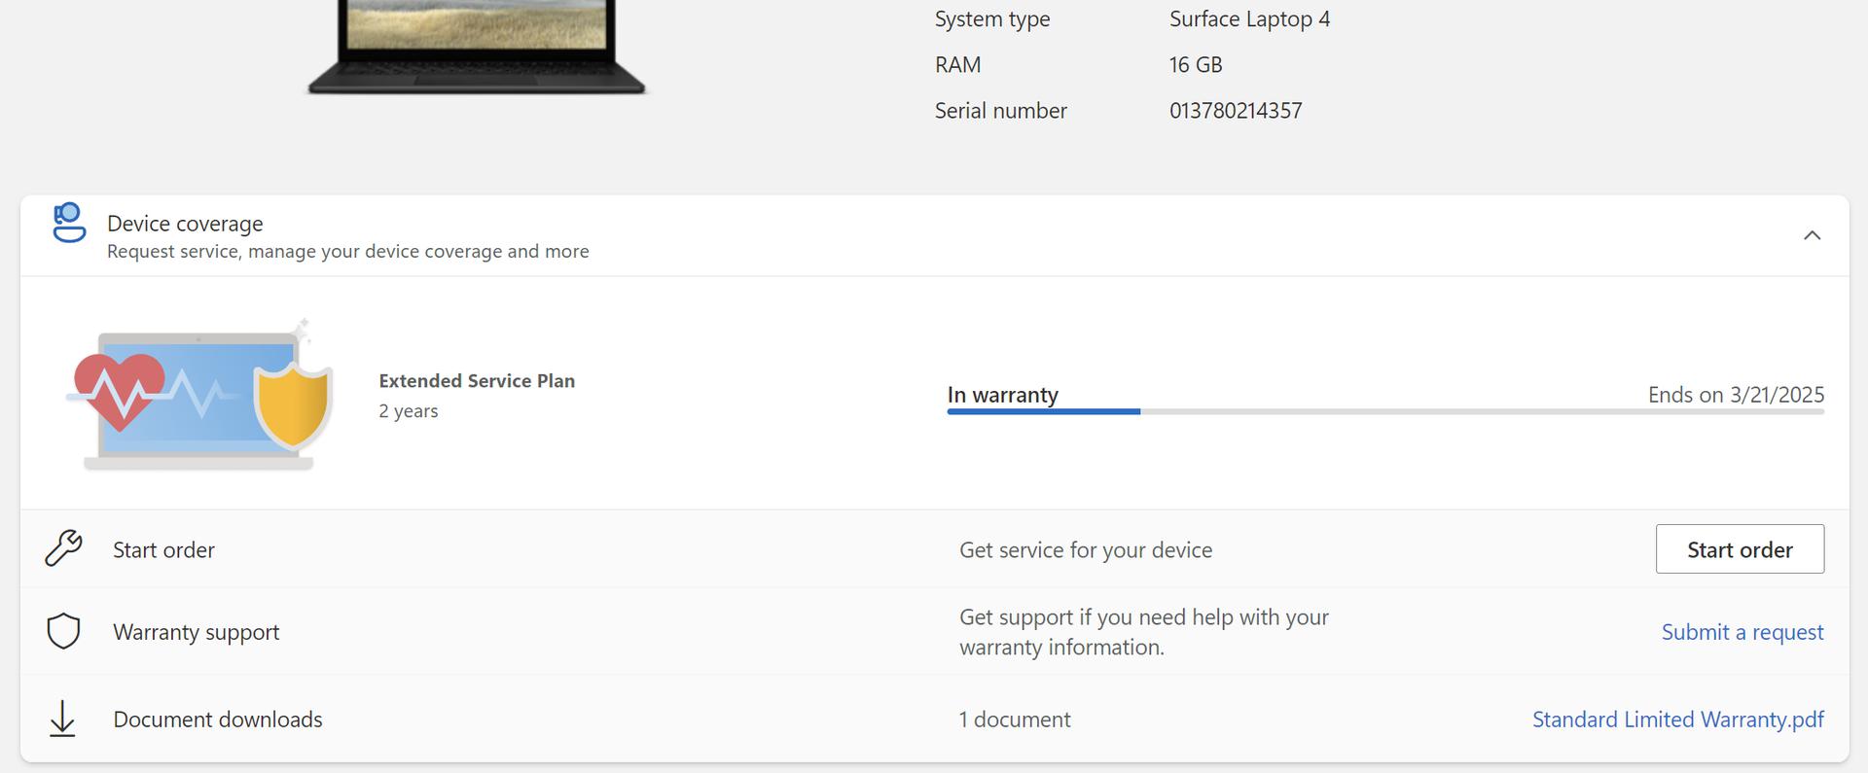The image size is (1868, 773).
Task: Click the In warranty status label
Action: pyautogui.click(x=1002, y=395)
